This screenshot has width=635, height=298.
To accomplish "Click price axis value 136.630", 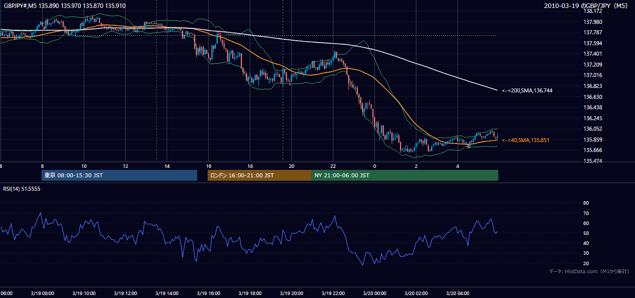I will click(593, 97).
